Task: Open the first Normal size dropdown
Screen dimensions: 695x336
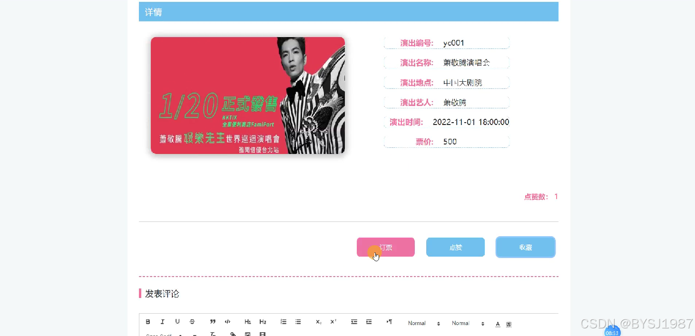Action: 424,323
